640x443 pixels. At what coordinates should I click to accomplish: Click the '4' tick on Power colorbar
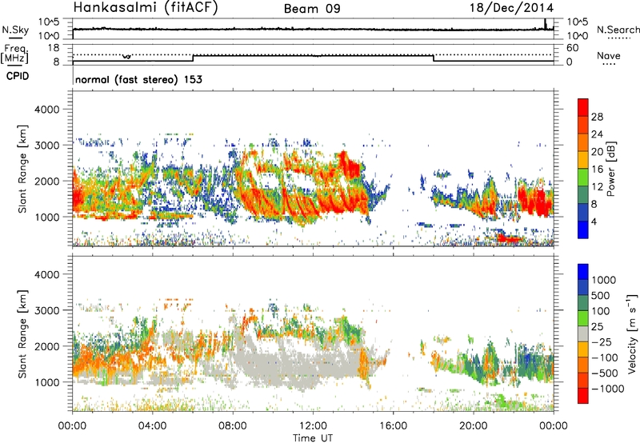coord(594,222)
